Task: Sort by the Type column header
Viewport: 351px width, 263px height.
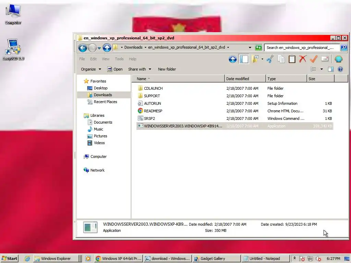Action: 286,79
